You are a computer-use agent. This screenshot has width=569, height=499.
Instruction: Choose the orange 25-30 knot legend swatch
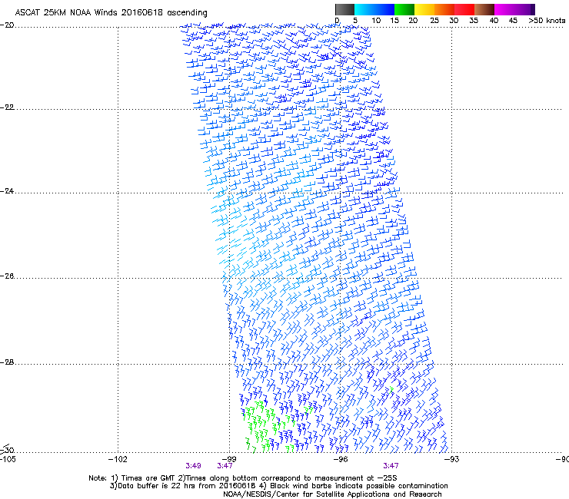pos(444,9)
